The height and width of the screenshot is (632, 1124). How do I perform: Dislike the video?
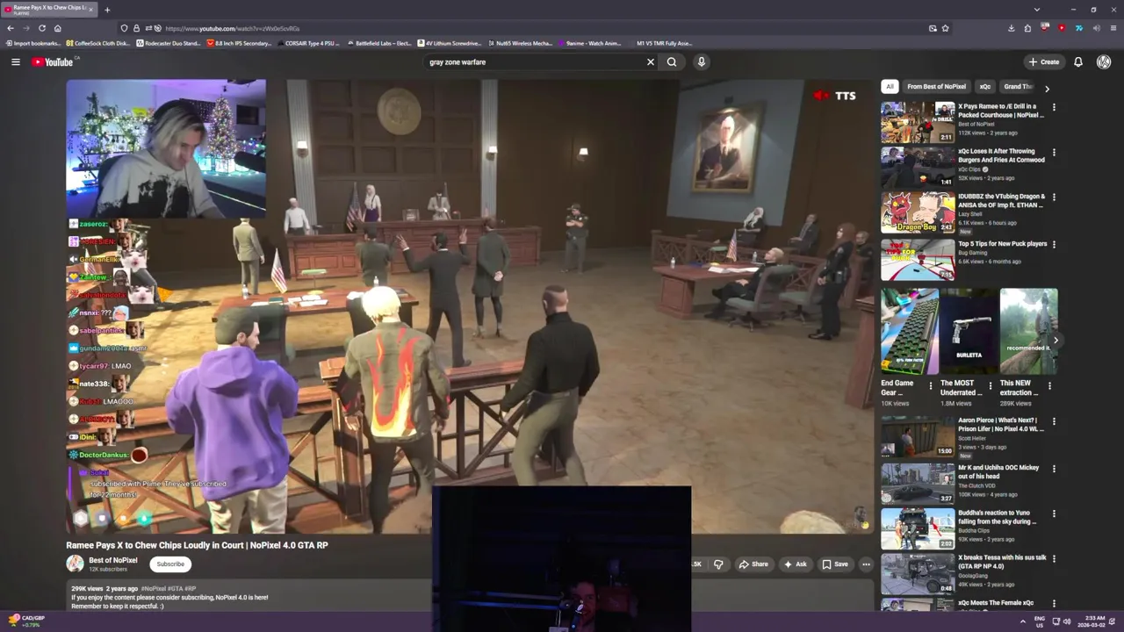(718, 564)
